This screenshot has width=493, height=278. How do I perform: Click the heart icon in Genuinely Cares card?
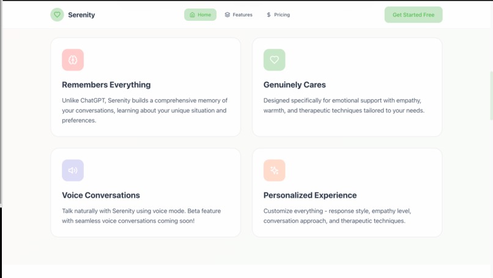coord(274,60)
